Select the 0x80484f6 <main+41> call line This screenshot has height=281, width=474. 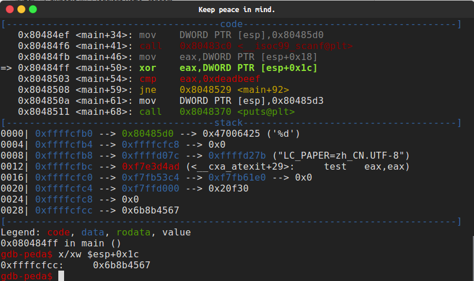185,46
